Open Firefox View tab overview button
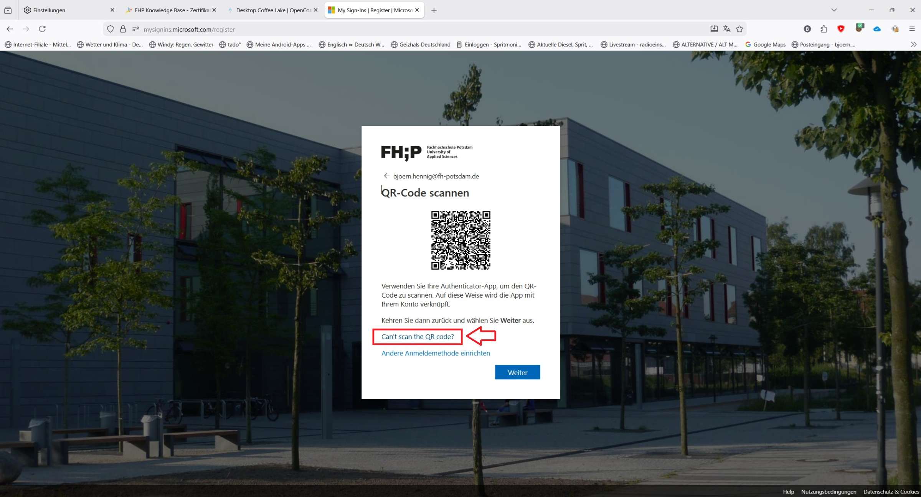This screenshot has width=921, height=497. pyautogui.click(x=8, y=10)
